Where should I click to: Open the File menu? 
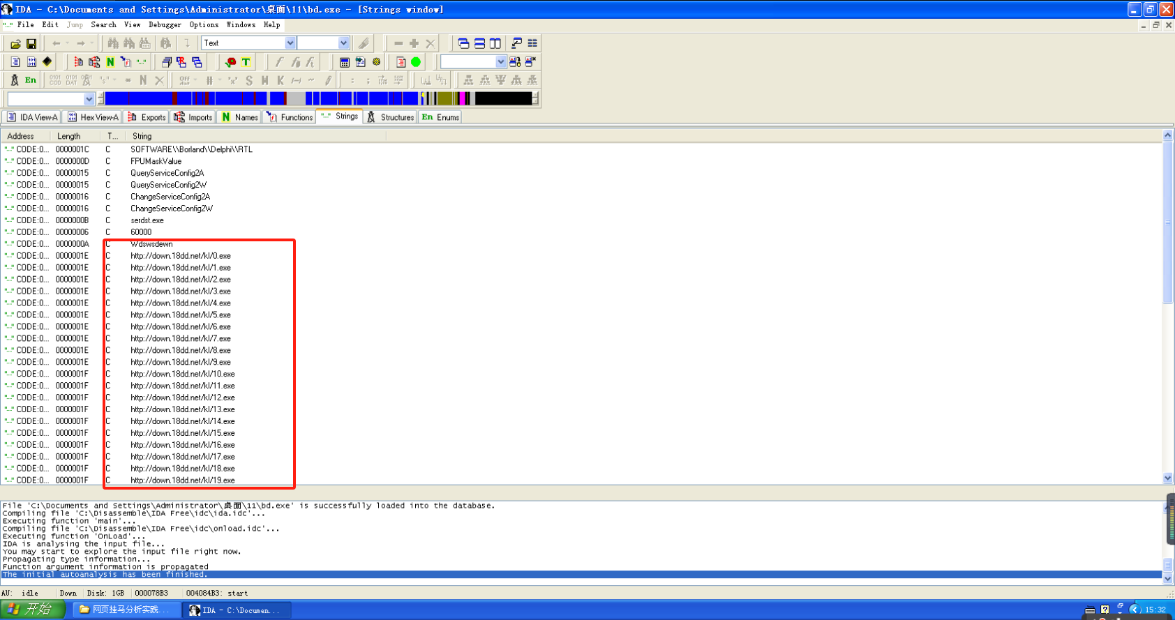pos(26,24)
